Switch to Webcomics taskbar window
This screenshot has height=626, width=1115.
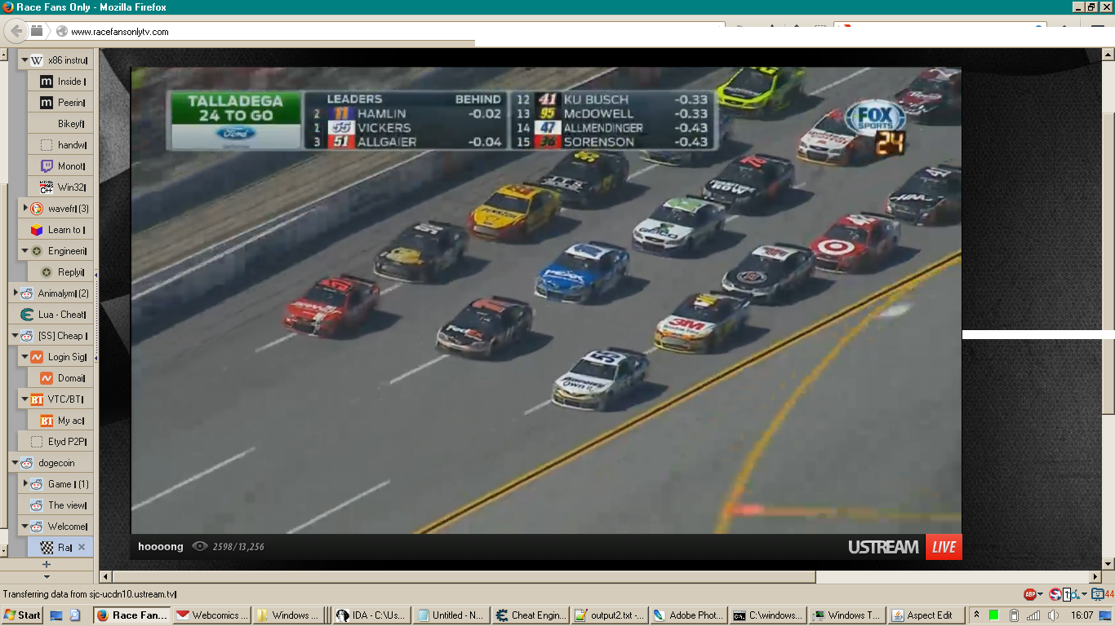pos(211,615)
